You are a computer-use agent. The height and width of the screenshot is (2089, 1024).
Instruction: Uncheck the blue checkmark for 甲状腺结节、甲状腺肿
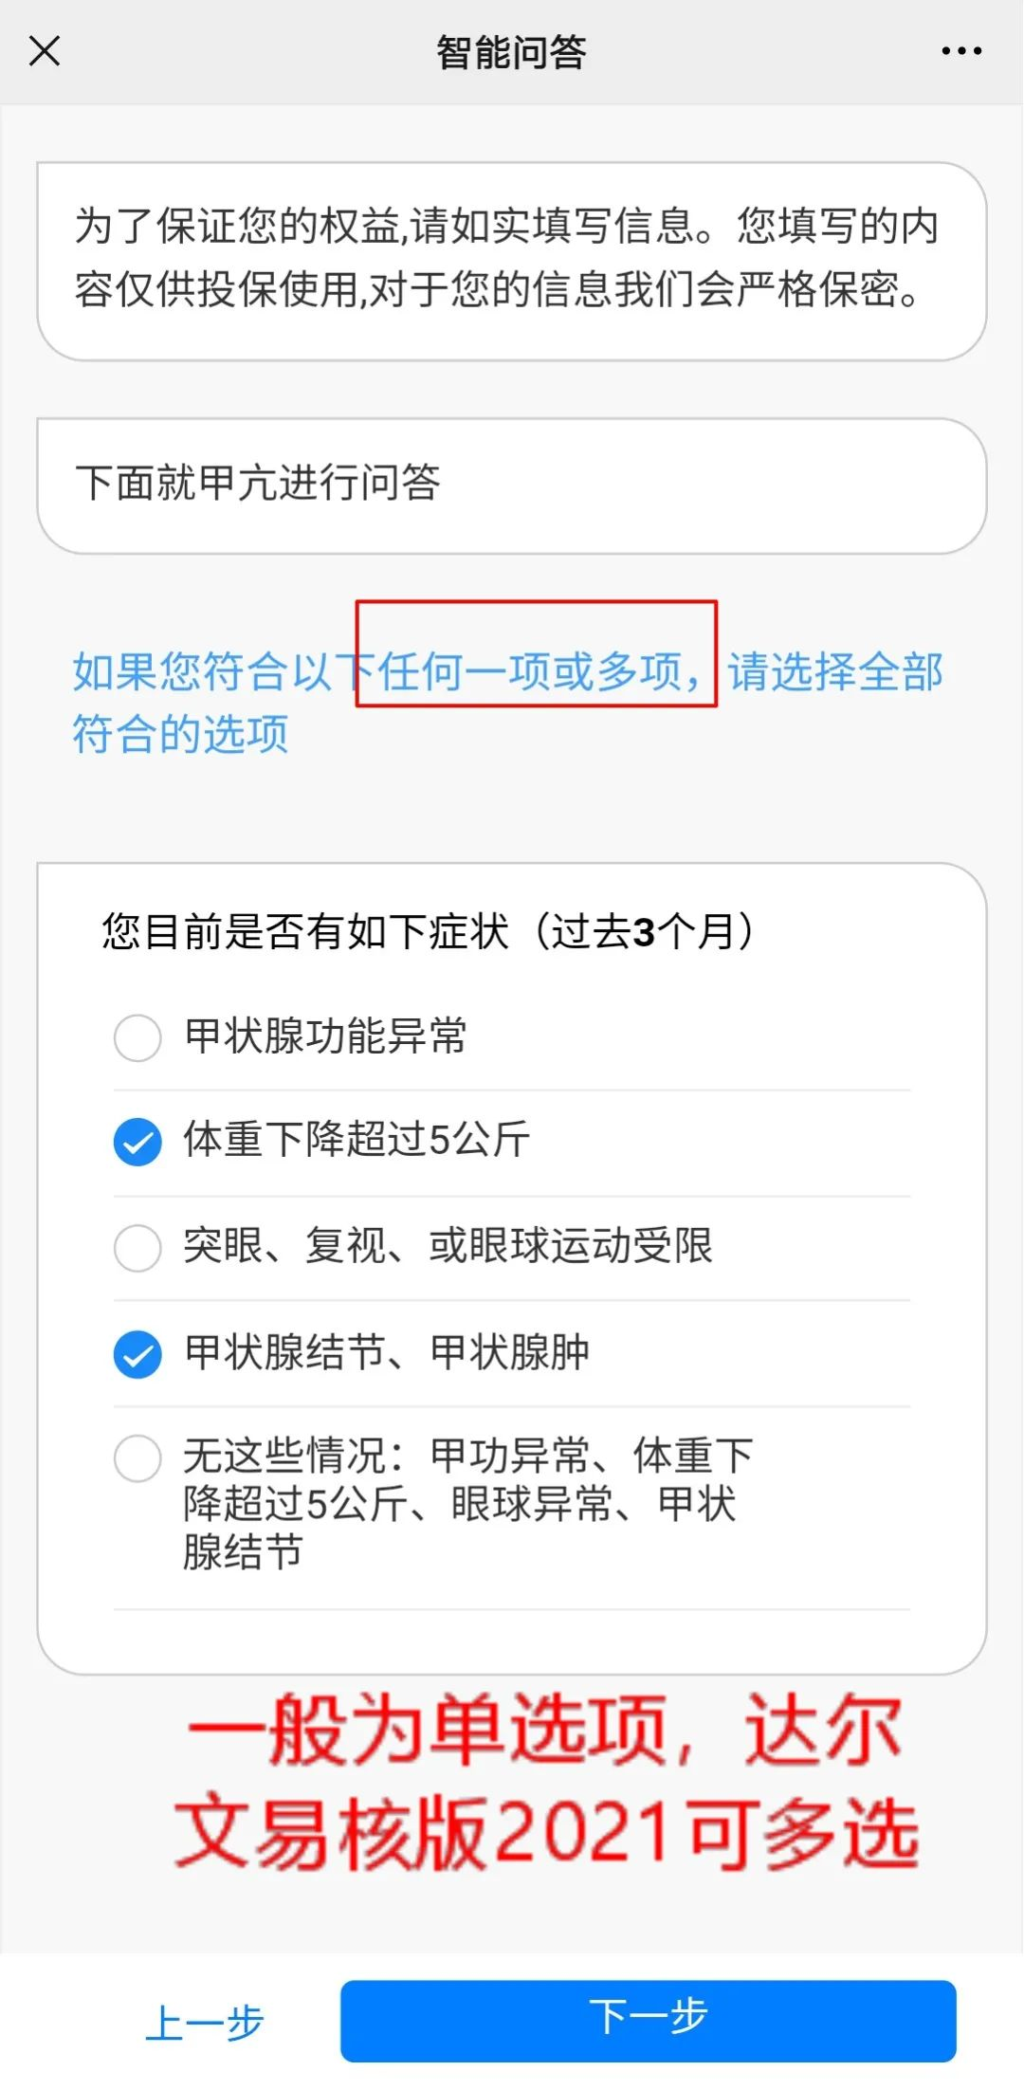tap(137, 1353)
